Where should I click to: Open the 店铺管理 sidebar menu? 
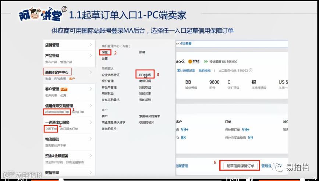(52, 45)
